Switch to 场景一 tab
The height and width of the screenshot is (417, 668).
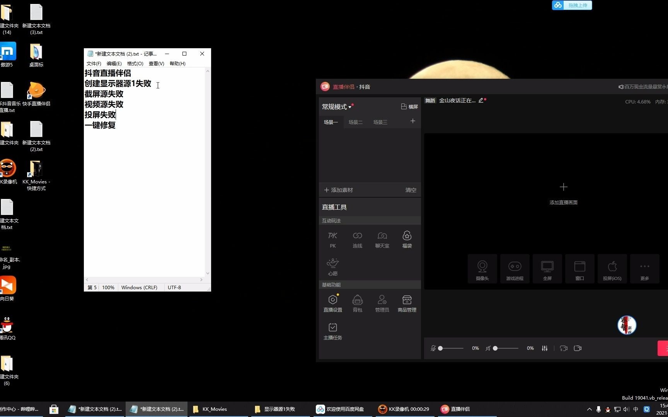point(331,122)
